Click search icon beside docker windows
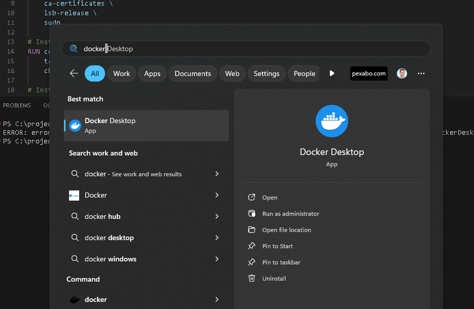Image resolution: width=474 pixels, height=309 pixels. coord(75,259)
